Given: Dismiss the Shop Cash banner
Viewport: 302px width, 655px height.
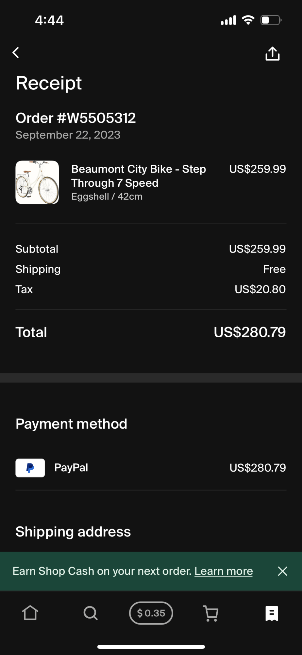Looking at the screenshot, I should tap(282, 571).
